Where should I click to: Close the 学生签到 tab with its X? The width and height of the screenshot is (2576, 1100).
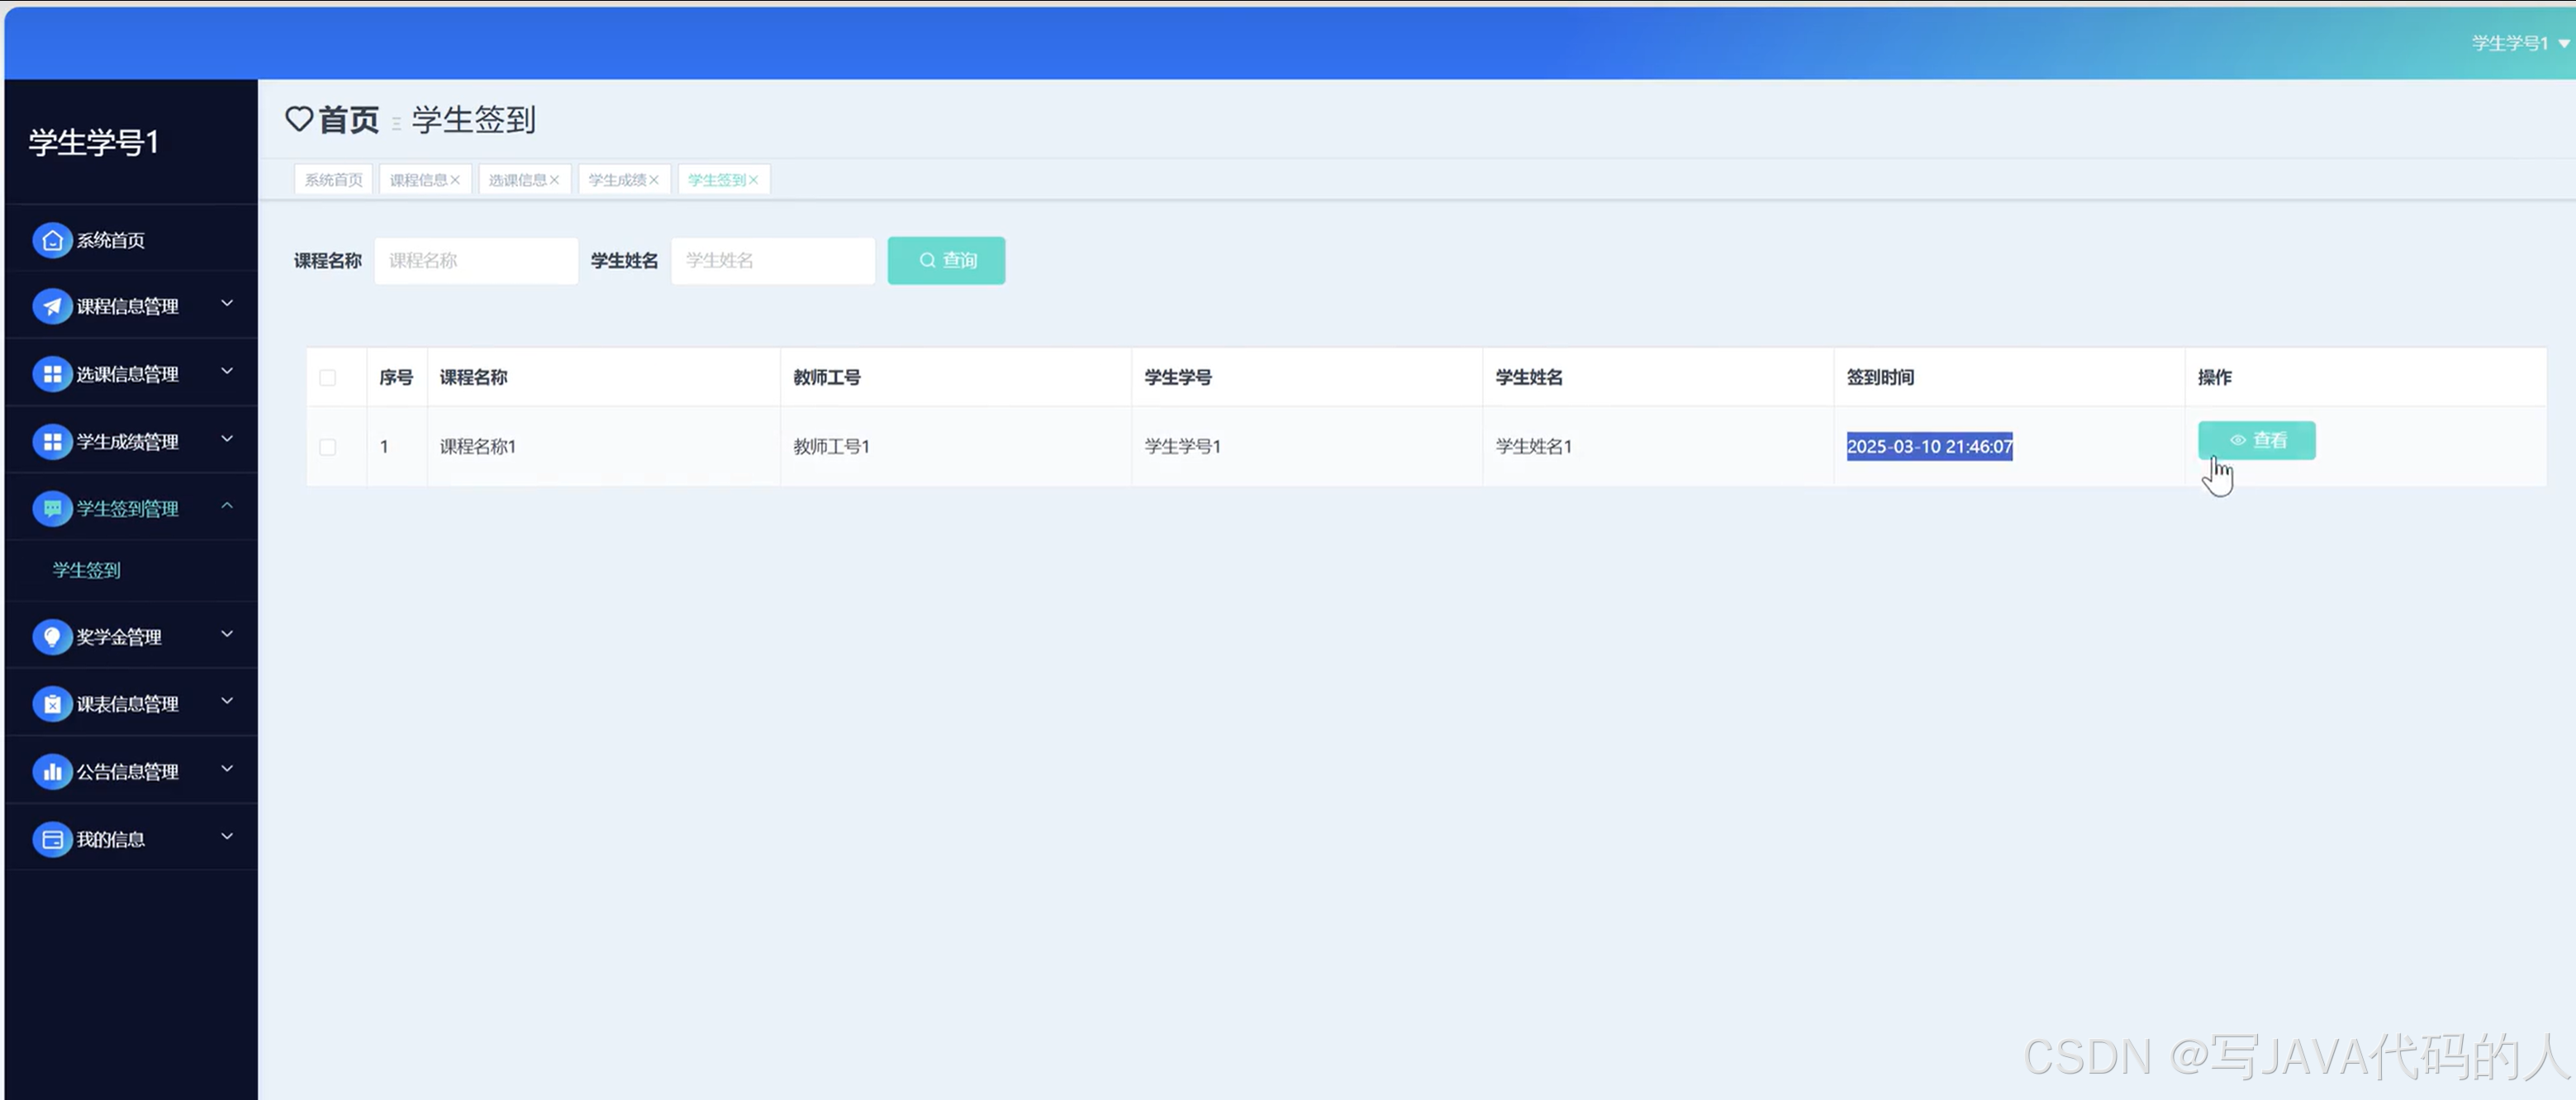click(754, 180)
